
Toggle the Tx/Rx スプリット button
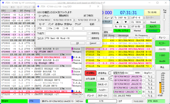pos(122,31)
